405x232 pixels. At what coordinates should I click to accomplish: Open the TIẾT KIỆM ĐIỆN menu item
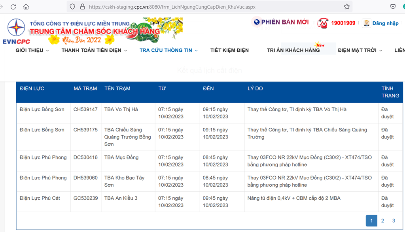pyautogui.click(x=229, y=51)
